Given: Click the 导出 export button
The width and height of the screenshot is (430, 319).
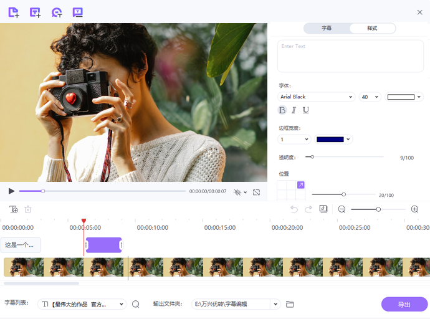Looking at the screenshot, I should pyautogui.click(x=404, y=304).
